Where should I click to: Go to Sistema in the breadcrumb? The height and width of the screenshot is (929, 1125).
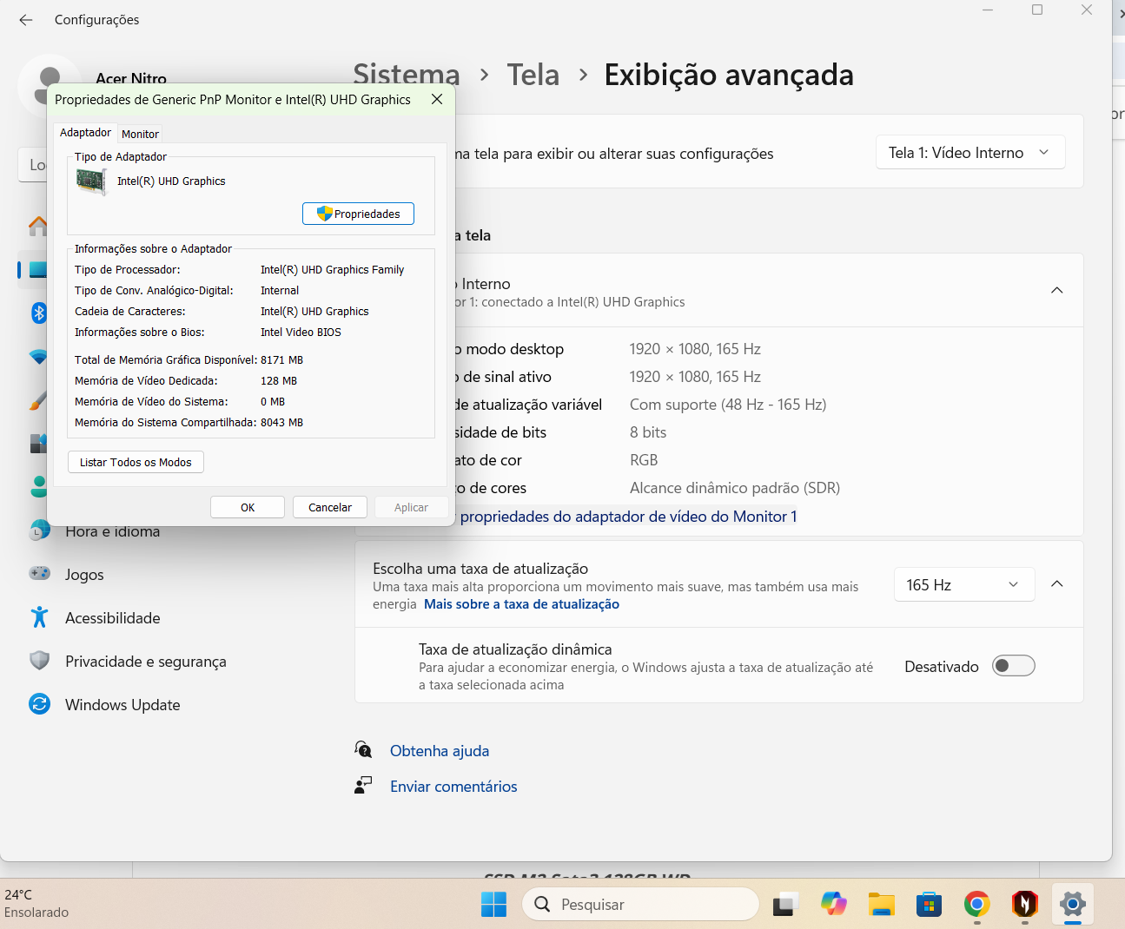407,75
